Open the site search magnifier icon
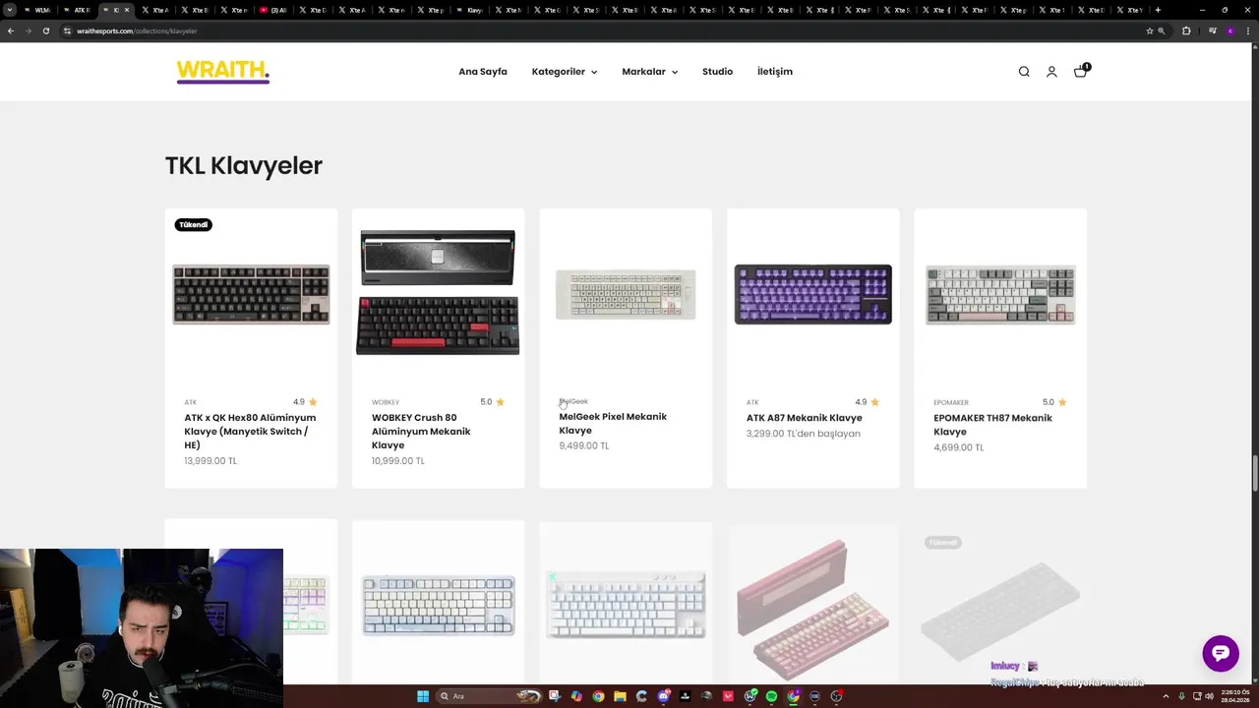Viewport: 1259px width, 708px height. (x=1024, y=72)
